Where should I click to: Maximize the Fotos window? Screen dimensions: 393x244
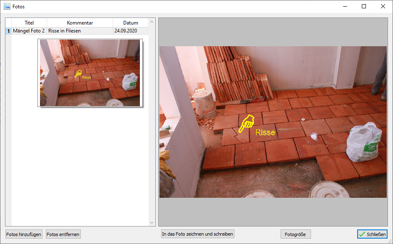(364, 6)
